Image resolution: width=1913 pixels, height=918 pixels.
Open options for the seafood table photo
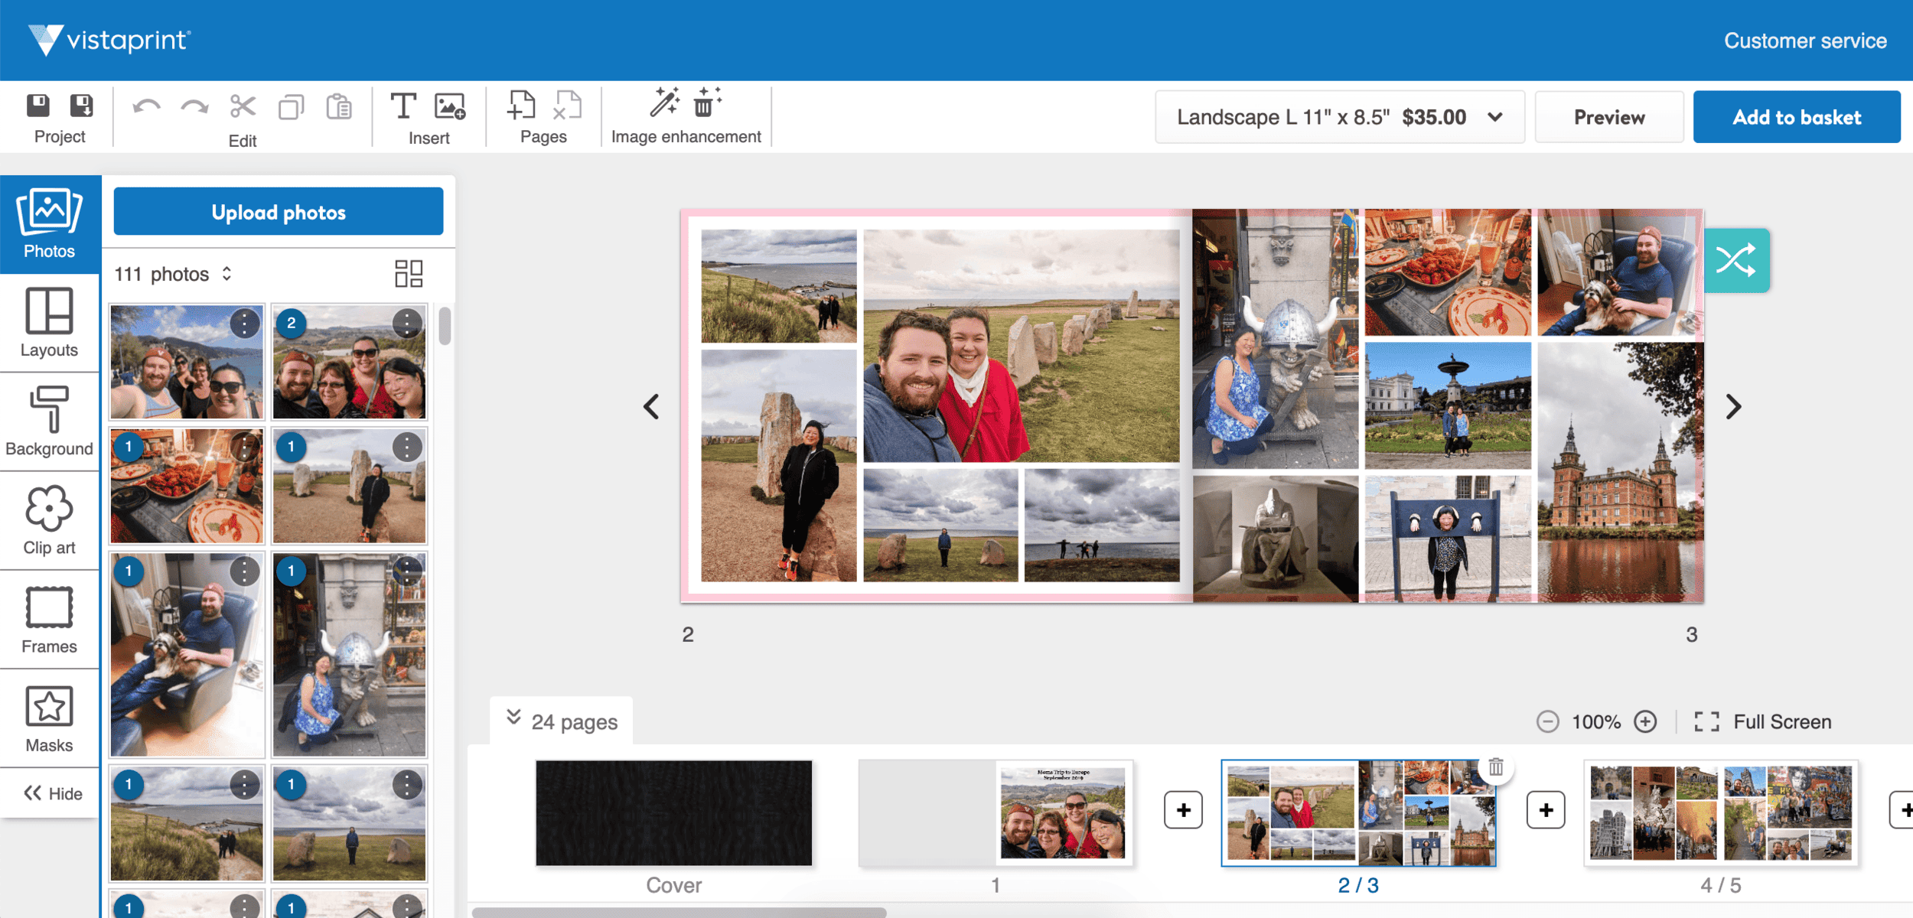tap(244, 447)
